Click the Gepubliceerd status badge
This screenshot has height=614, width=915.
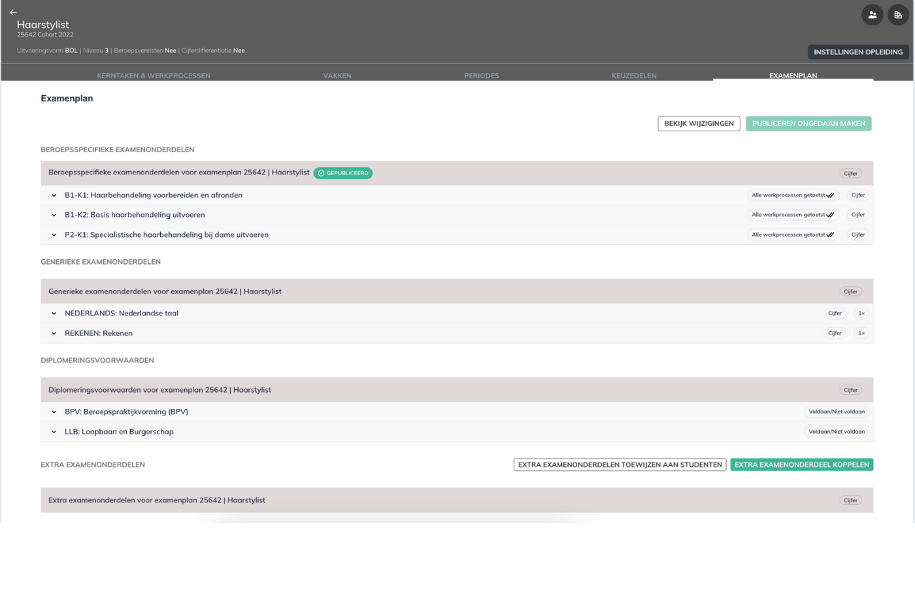(x=343, y=173)
